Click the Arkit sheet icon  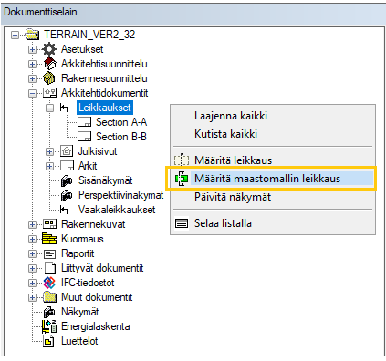[67, 166]
